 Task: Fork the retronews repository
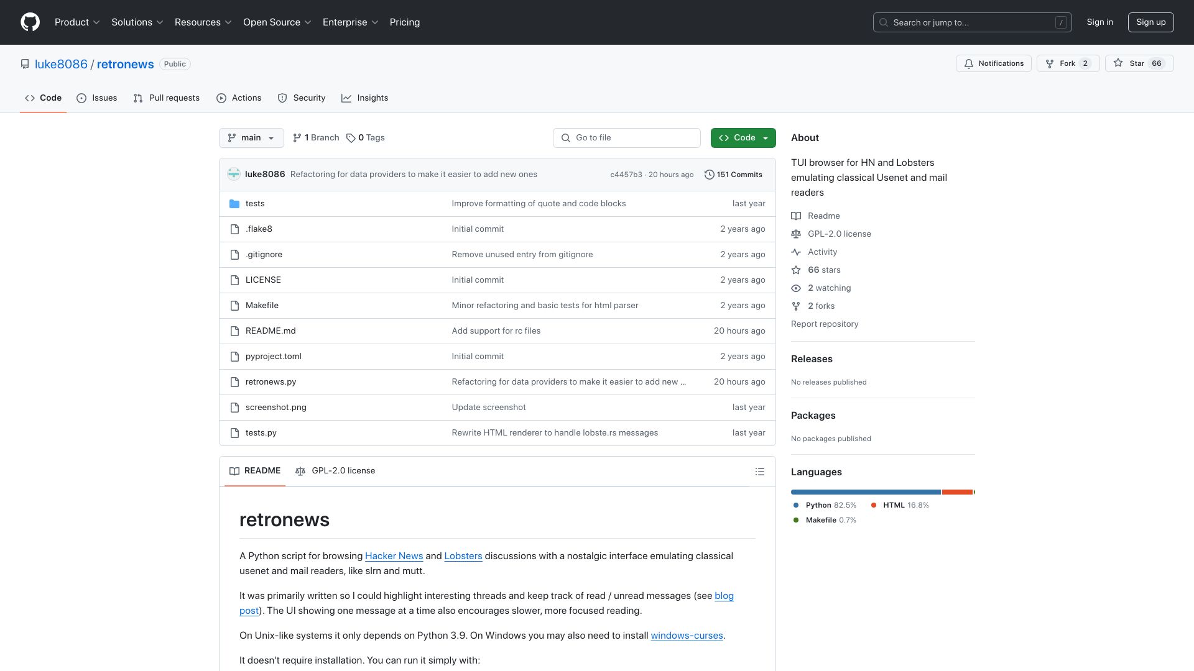coord(1068,63)
